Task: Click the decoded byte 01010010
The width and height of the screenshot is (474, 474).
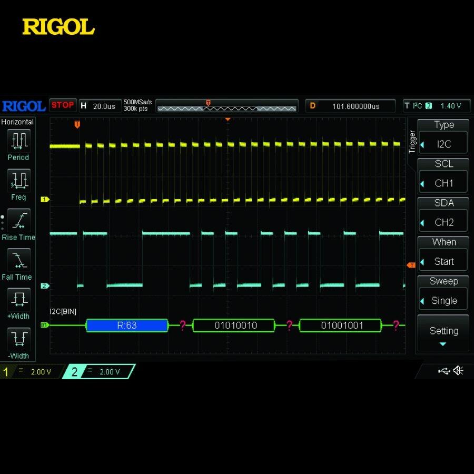Action: click(234, 325)
